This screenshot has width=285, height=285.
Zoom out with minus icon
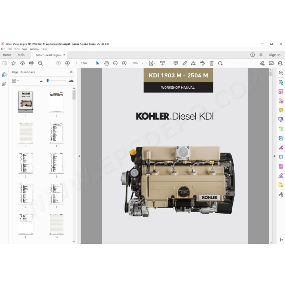pos(115,63)
